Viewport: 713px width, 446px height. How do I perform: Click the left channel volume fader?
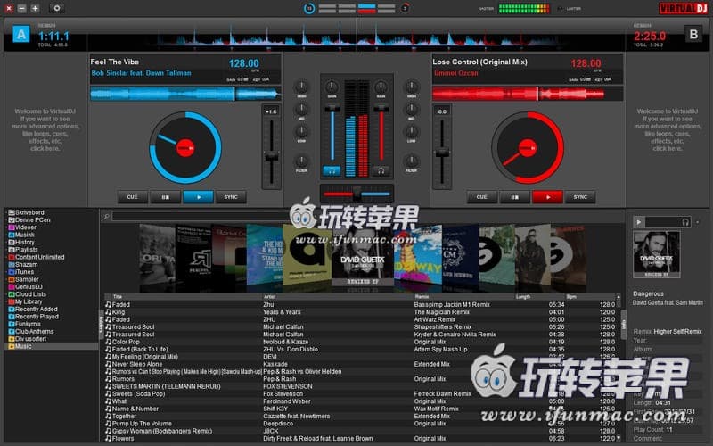[x=332, y=108]
